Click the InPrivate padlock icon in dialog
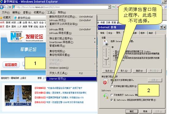 coord(106,96)
